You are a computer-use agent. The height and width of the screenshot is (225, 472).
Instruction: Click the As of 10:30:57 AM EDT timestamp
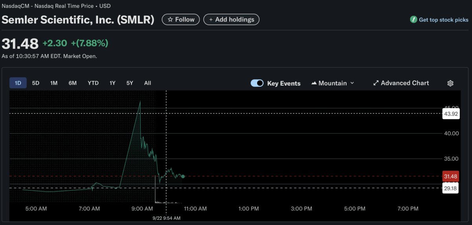(x=50, y=56)
